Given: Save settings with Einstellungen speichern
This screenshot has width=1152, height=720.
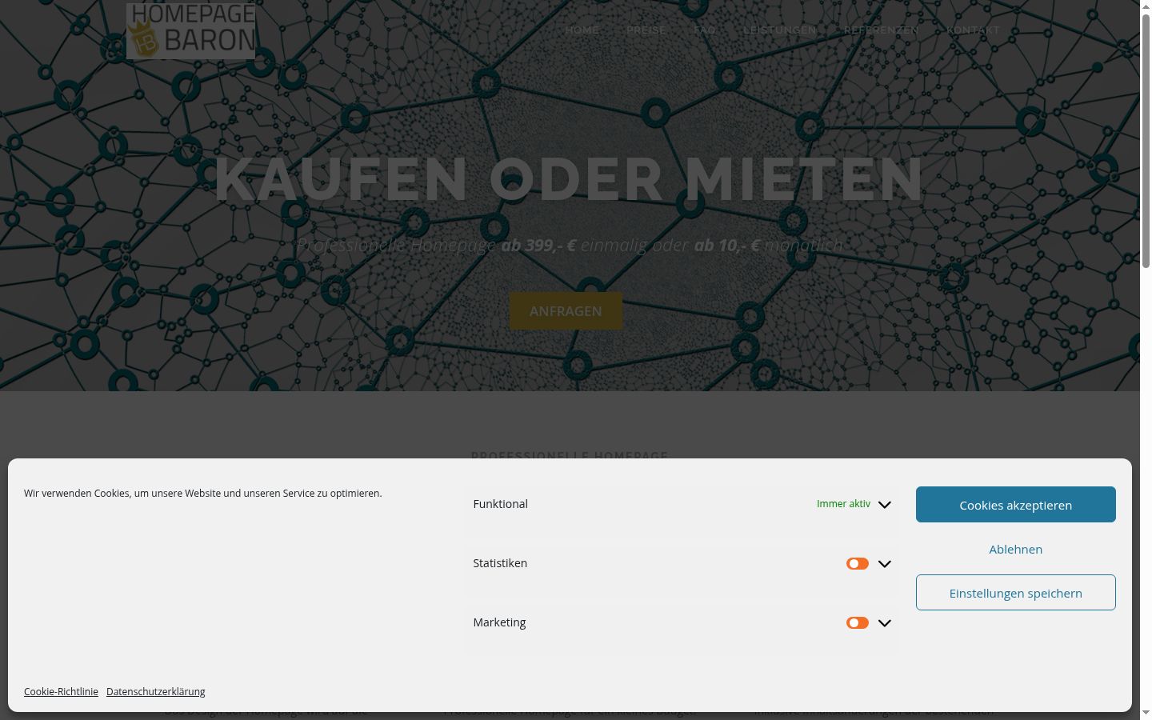Looking at the screenshot, I should 1016,593.
